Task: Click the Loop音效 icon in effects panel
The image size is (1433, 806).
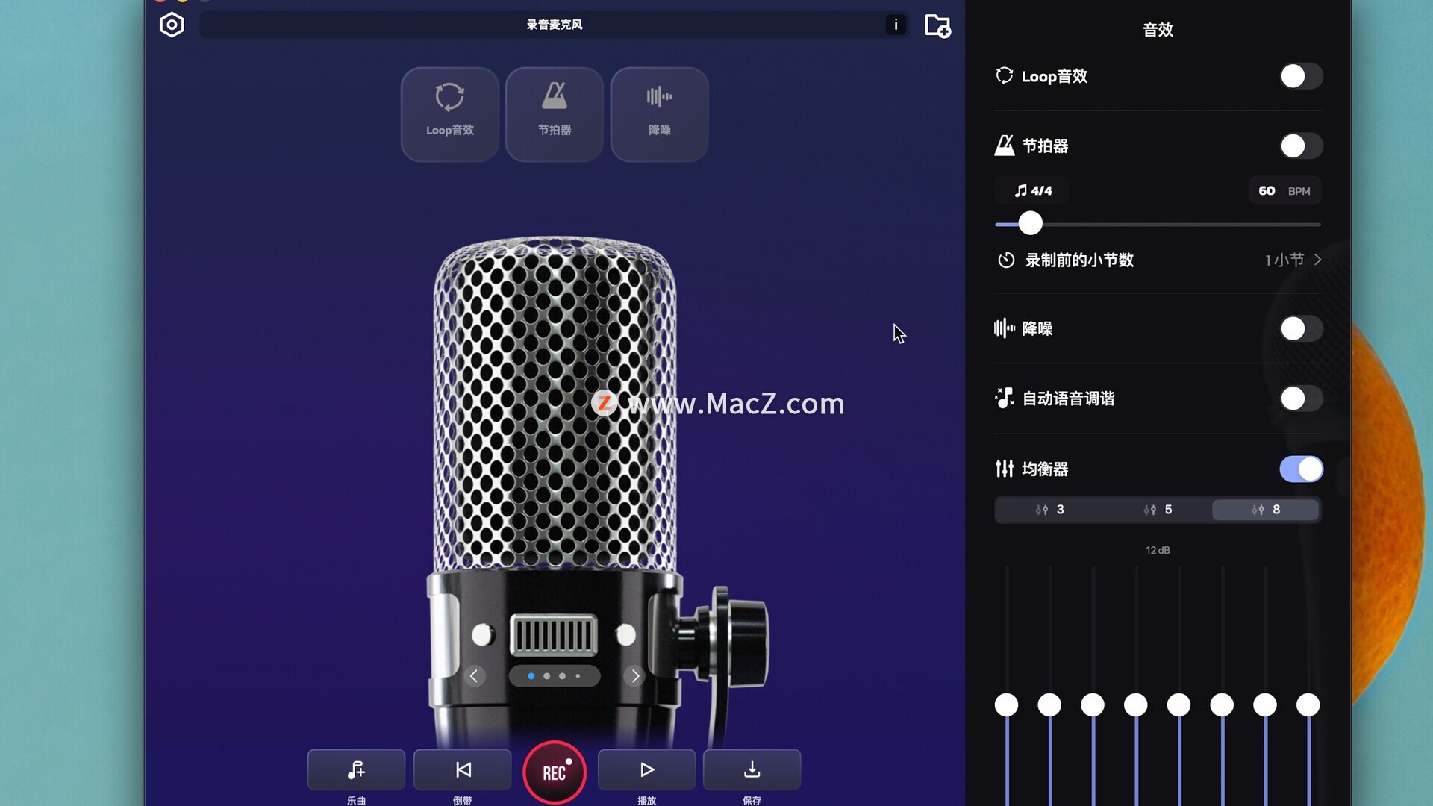Action: click(x=1005, y=76)
